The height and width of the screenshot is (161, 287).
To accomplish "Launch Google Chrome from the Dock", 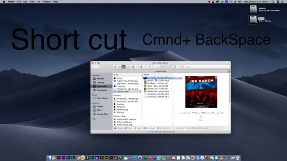I will (78, 158).
